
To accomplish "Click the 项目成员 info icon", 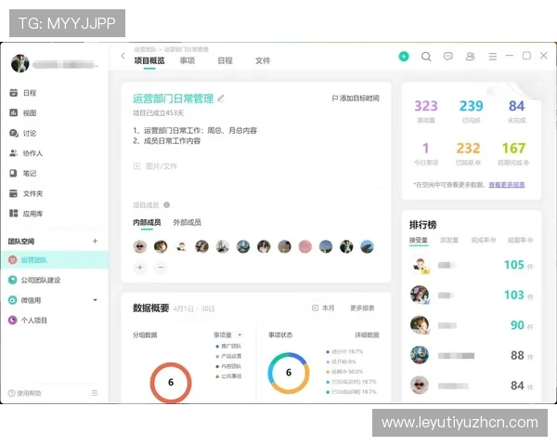I will [166, 204].
